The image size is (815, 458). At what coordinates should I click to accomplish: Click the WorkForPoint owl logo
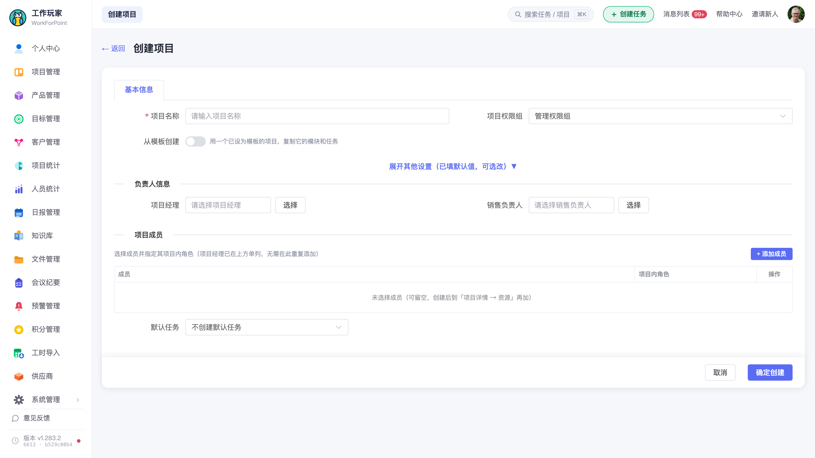pyautogui.click(x=18, y=18)
